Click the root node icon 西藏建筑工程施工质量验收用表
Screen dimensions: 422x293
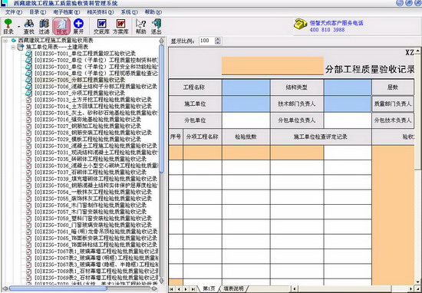[14, 41]
